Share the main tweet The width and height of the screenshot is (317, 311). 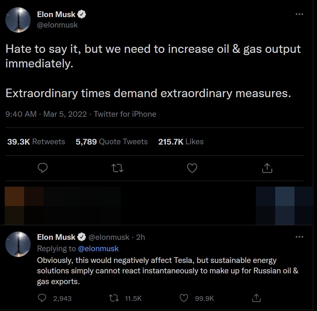(x=267, y=168)
